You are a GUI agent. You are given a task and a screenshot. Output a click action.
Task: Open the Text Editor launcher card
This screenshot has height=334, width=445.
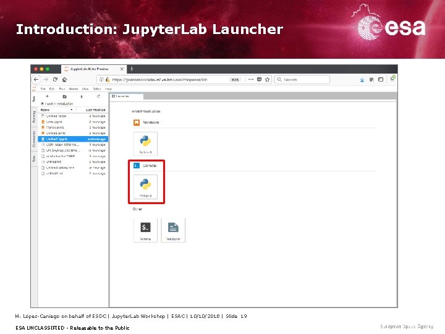(x=173, y=230)
